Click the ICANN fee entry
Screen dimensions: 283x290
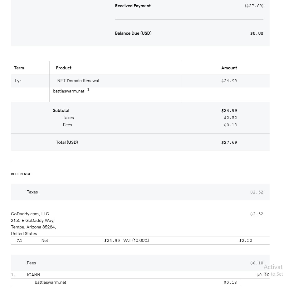pos(33,275)
